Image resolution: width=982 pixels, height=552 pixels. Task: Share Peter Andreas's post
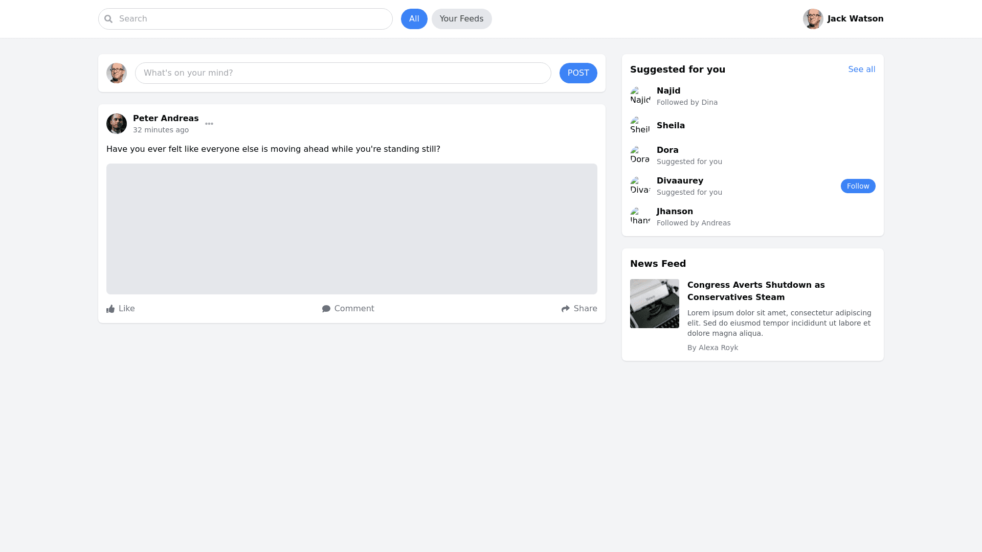tap(579, 309)
